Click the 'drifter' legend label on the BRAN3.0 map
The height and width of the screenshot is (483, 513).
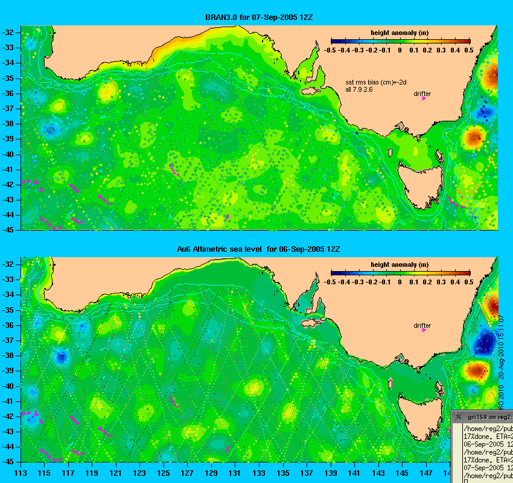[422, 94]
